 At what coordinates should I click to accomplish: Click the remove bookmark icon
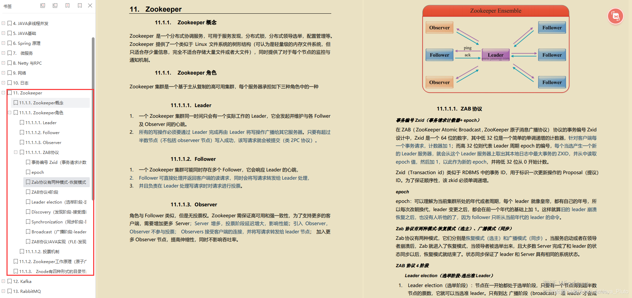[x=80, y=5]
